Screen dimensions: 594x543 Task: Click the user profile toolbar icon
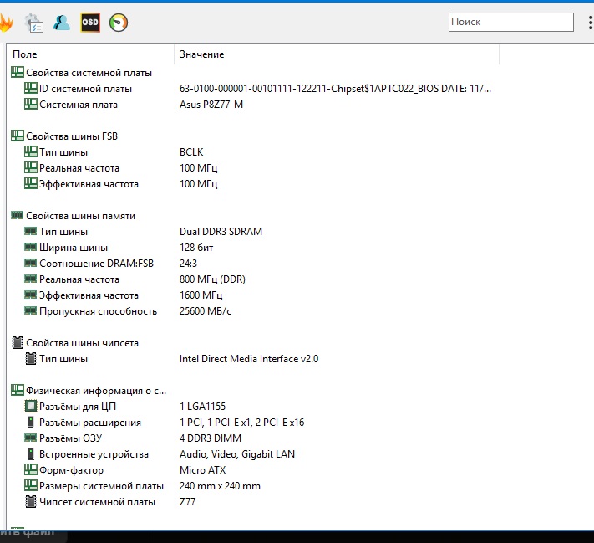pos(62,23)
